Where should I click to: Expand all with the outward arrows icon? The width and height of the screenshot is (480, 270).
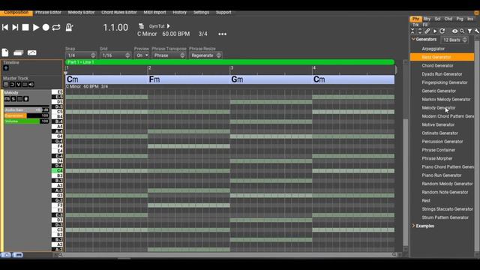pos(420,31)
